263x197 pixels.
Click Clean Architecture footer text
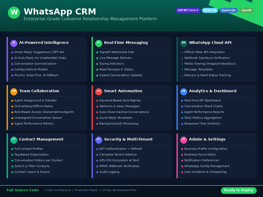(x=59, y=190)
